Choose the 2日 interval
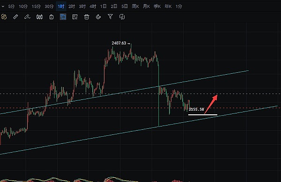 (x=114, y=7)
